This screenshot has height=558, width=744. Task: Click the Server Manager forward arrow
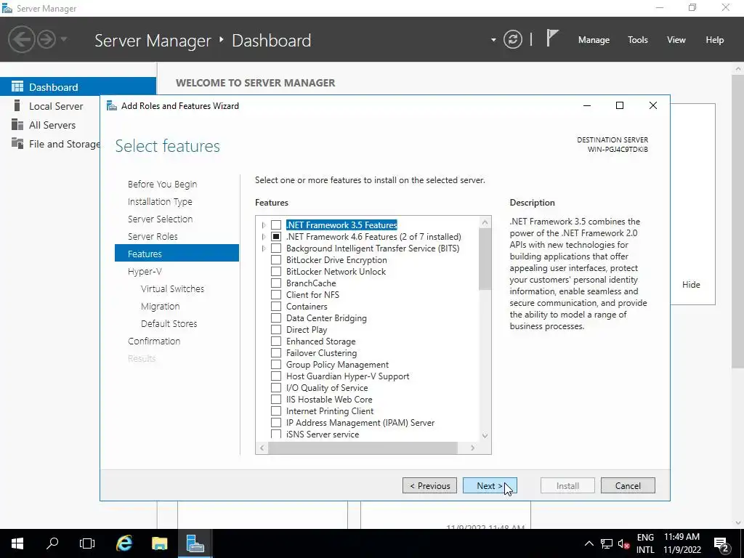click(x=46, y=39)
